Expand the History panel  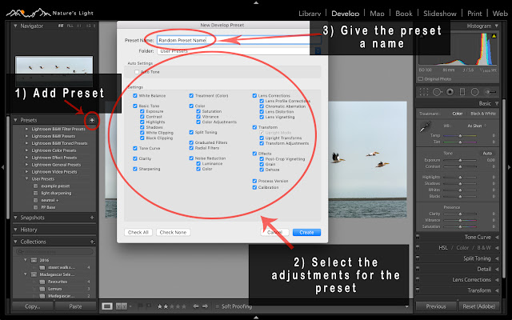[x=15, y=230]
